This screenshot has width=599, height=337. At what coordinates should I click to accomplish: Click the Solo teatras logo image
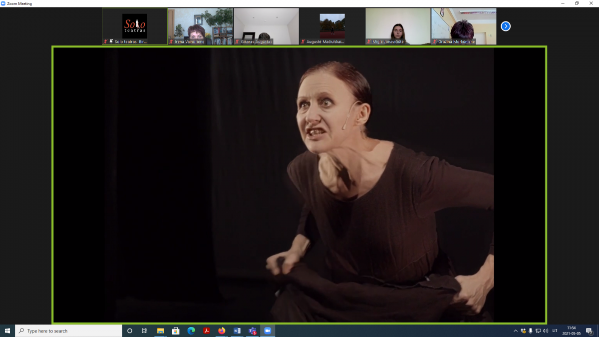click(x=135, y=25)
